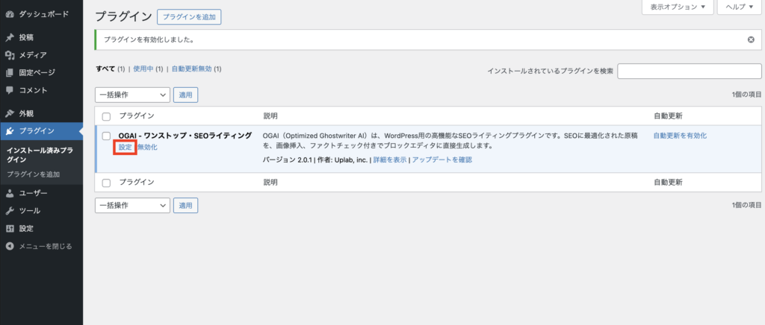Click the Comments bubble icon
Viewport: 765px width, 325px height.
10,90
